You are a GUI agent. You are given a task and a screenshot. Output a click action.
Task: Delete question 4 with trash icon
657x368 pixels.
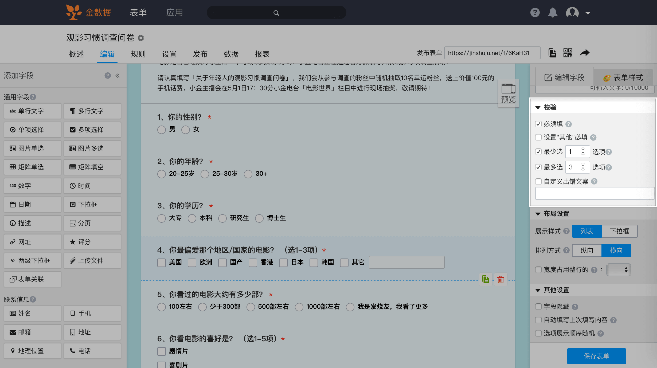tap(500, 280)
